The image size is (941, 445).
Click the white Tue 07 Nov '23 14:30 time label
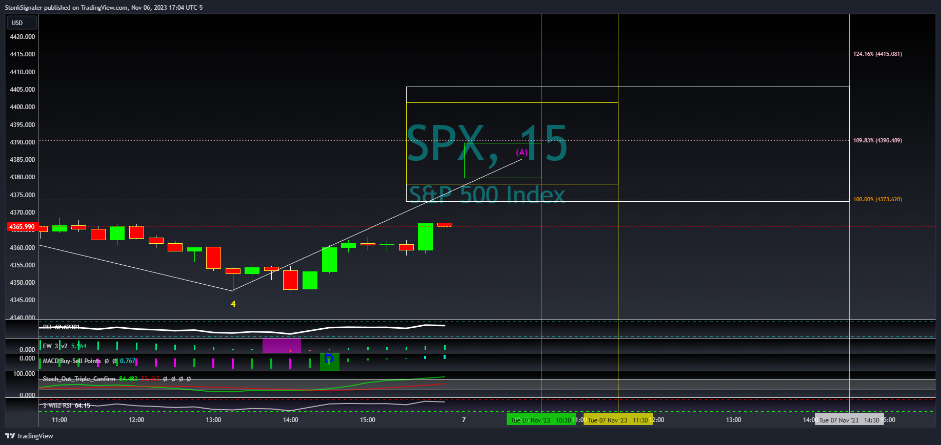[849, 420]
